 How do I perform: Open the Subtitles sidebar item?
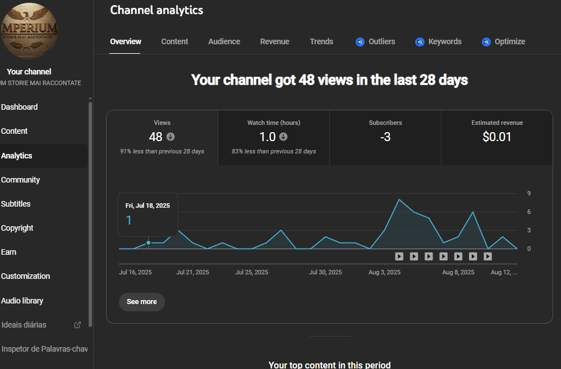(16, 204)
